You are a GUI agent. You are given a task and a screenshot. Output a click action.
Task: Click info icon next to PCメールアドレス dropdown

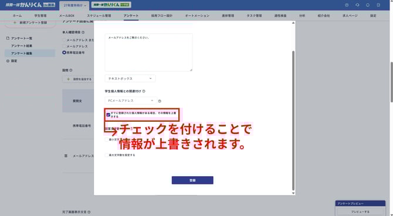pyautogui.click(x=160, y=101)
